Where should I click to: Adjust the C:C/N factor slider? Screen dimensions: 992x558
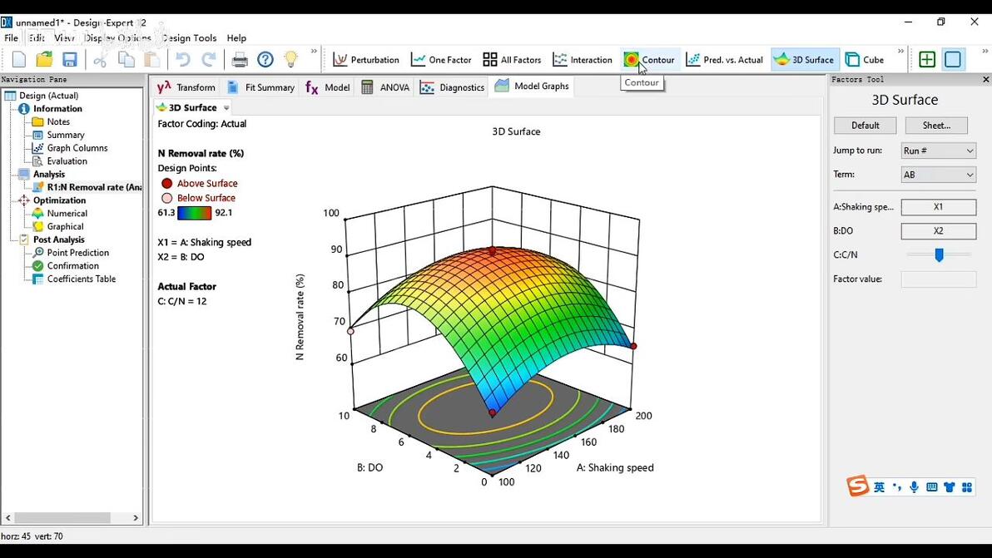[x=939, y=255]
